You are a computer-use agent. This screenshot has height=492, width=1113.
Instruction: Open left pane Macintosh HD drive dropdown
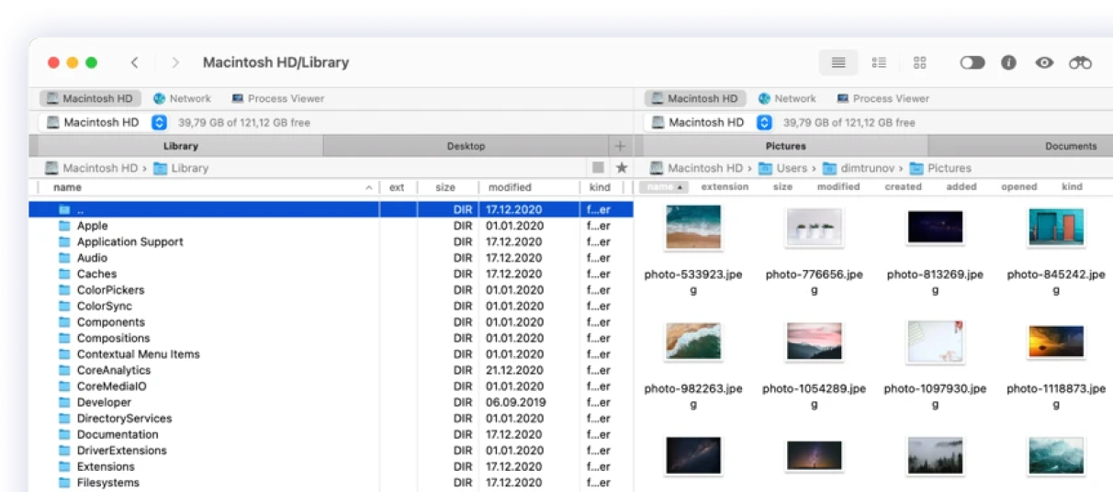pyautogui.click(x=159, y=122)
